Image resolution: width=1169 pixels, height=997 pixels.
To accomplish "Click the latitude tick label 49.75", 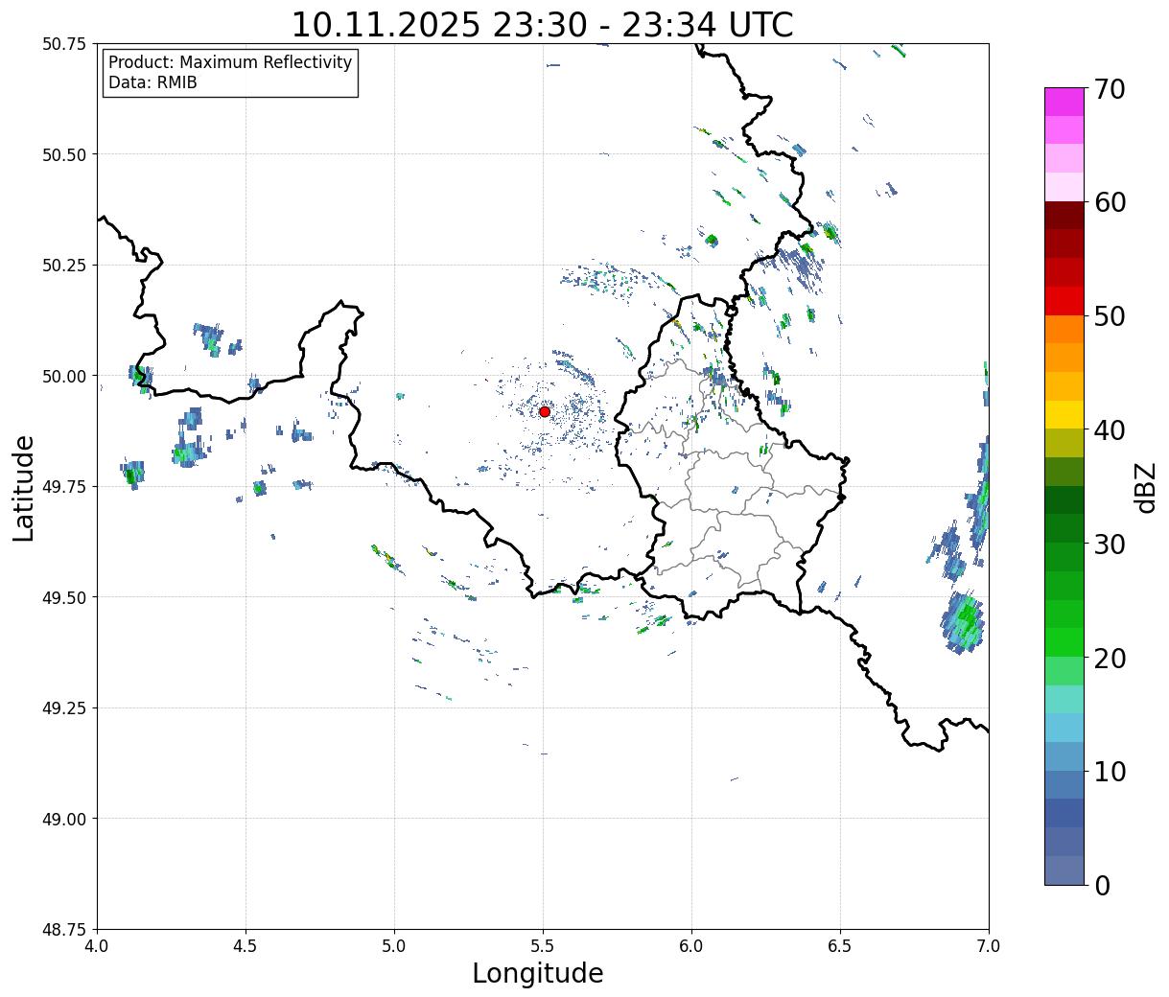I will [64, 487].
